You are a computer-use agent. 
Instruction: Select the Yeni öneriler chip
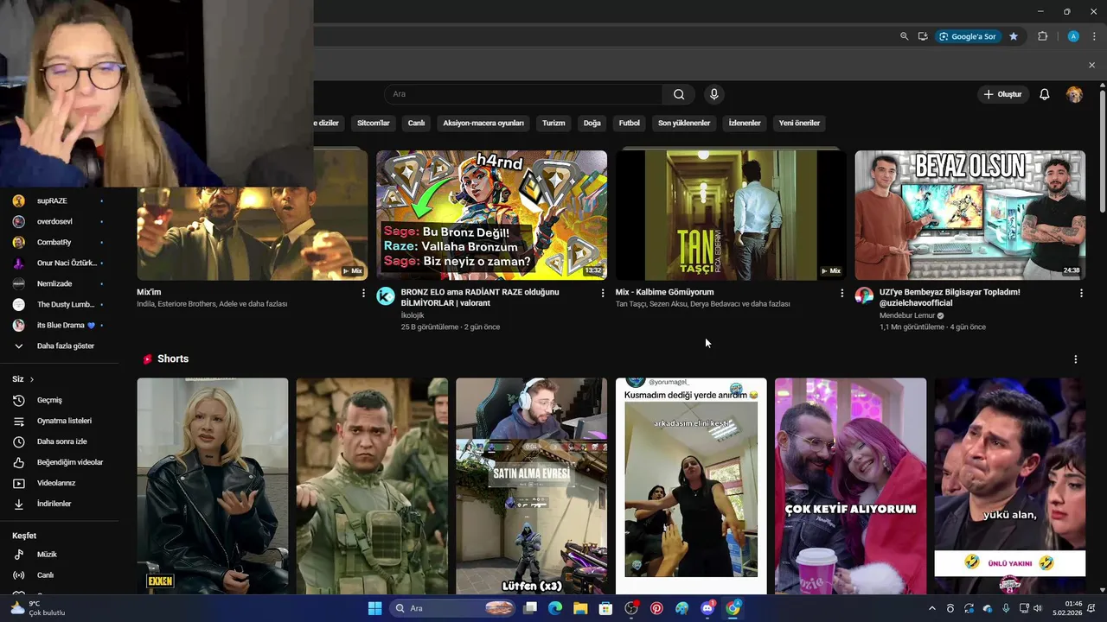799,123
